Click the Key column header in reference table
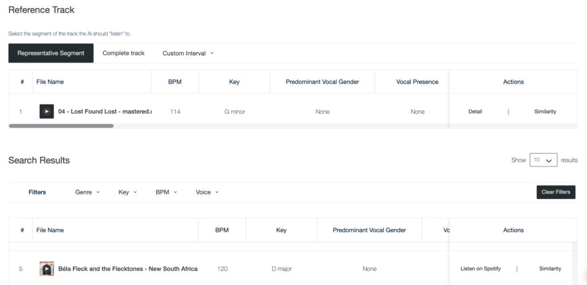This screenshot has width=587, height=285. coord(234,82)
